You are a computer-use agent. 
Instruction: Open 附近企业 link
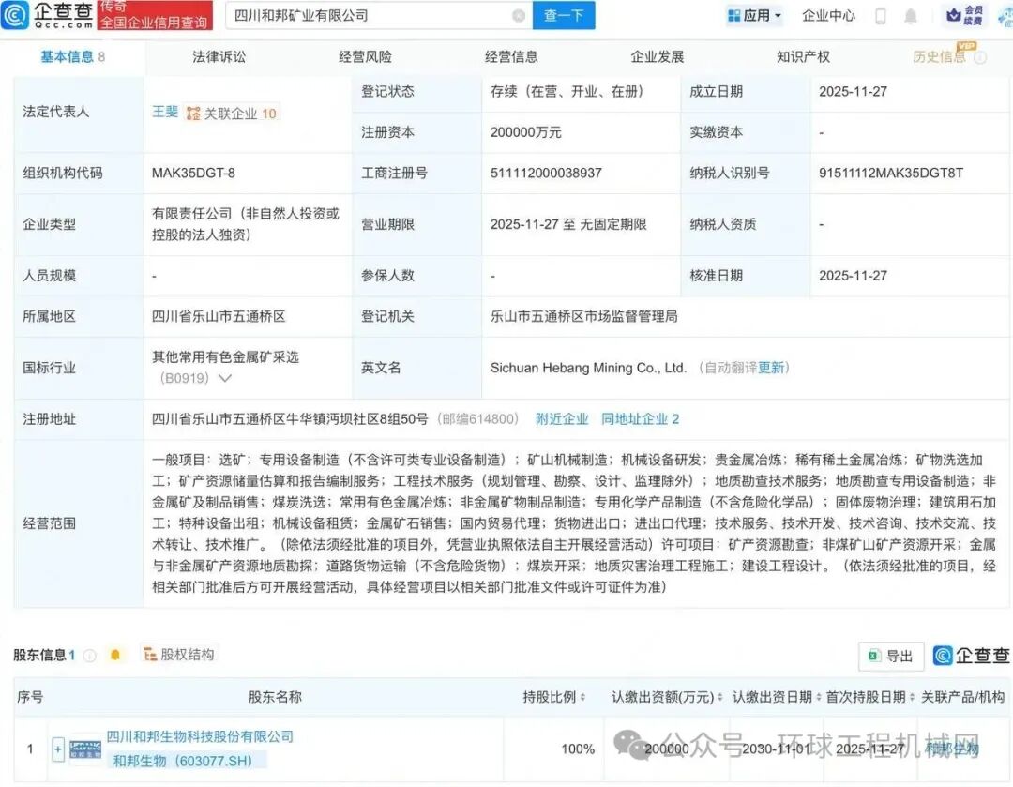[562, 418]
